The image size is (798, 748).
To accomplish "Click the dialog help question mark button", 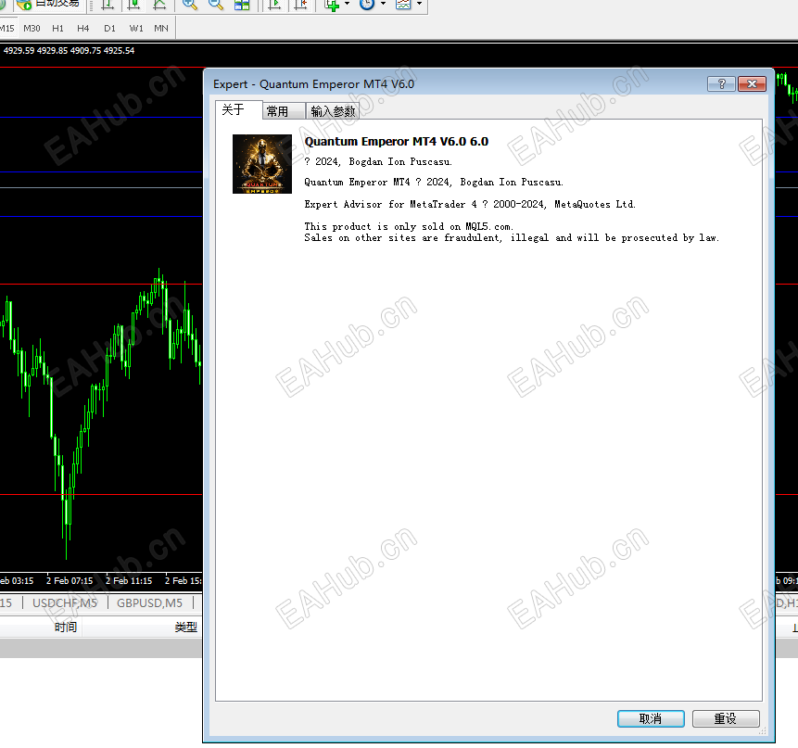I will (x=721, y=84).
